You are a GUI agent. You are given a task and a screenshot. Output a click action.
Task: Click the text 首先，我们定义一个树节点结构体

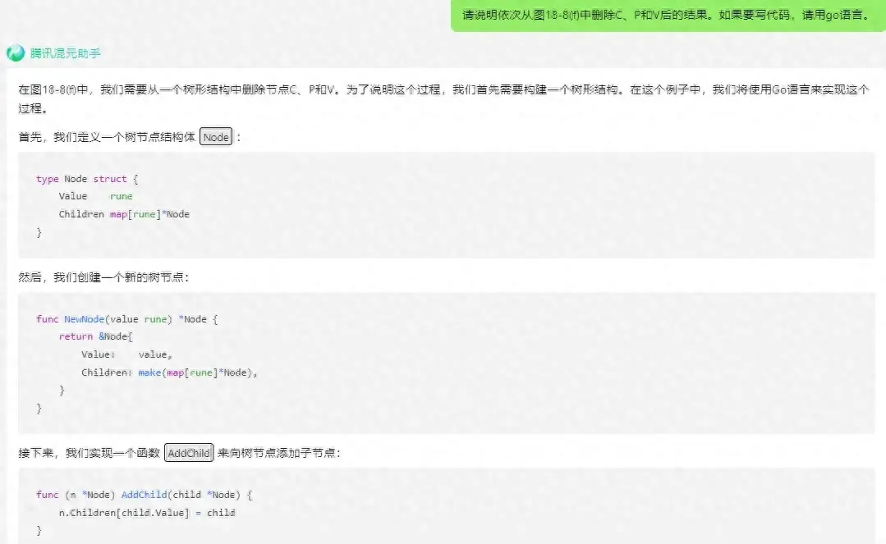click(x=107, y=137)
